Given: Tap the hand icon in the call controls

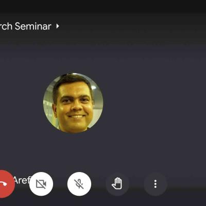Looking at the screenshot, I should pyautogui.click(x=117, y=184).
